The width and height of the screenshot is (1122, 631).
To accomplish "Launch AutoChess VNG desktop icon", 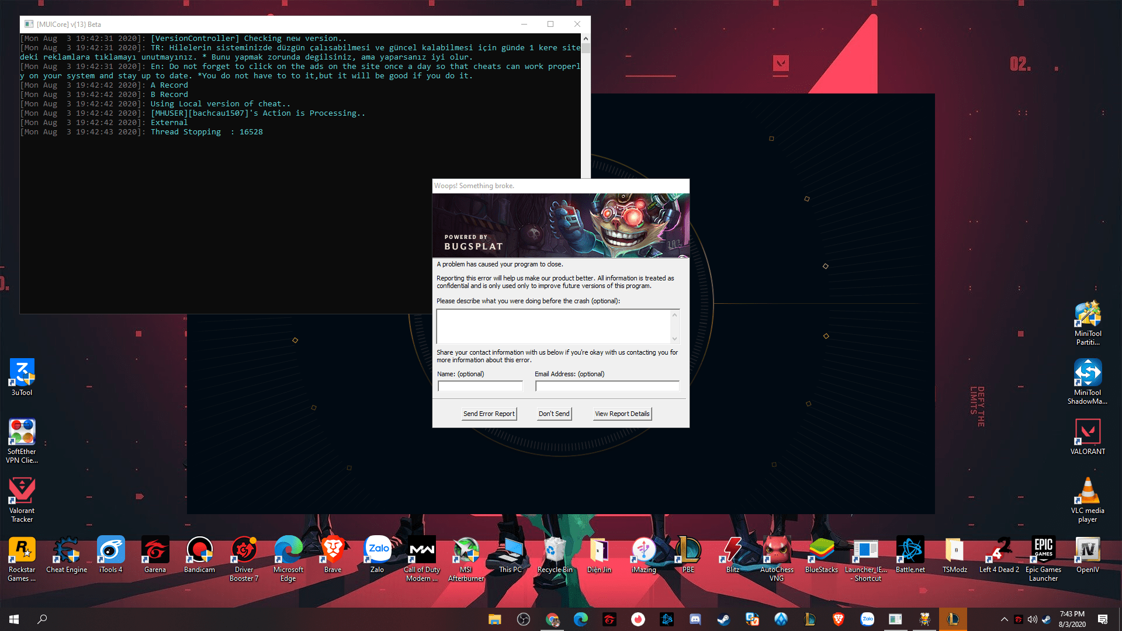I will 777,559.
